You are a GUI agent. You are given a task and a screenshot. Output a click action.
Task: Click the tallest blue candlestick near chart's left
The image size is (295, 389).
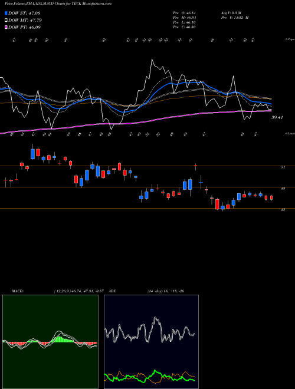(x=32, y=154)
